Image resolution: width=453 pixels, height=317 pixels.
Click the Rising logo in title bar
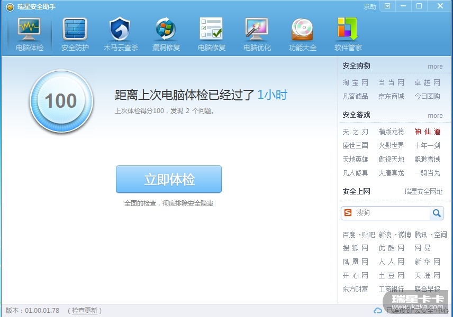(x=10, y=7)
